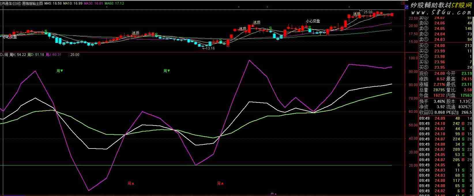This screenshot has width=474, height=196.
Task: Click the PE(动) 266.5 ratio
Action: 467,112
